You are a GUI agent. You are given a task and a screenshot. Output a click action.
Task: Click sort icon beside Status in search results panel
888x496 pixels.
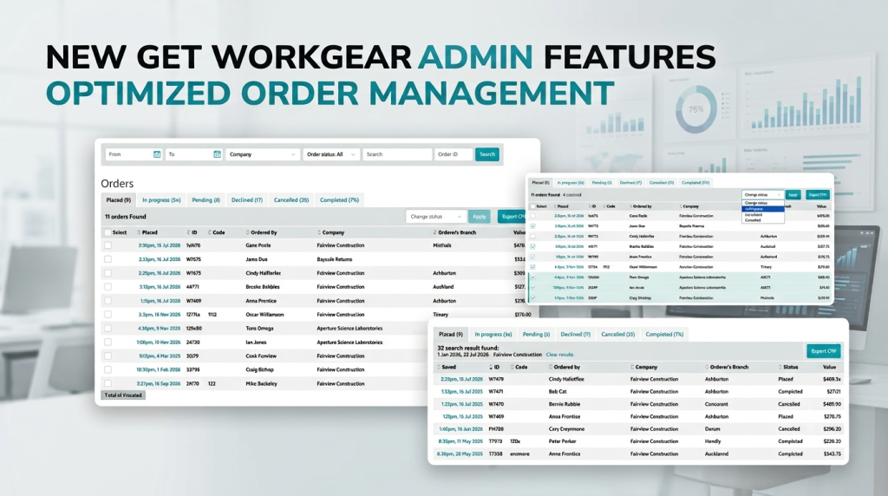click(780, 368)
